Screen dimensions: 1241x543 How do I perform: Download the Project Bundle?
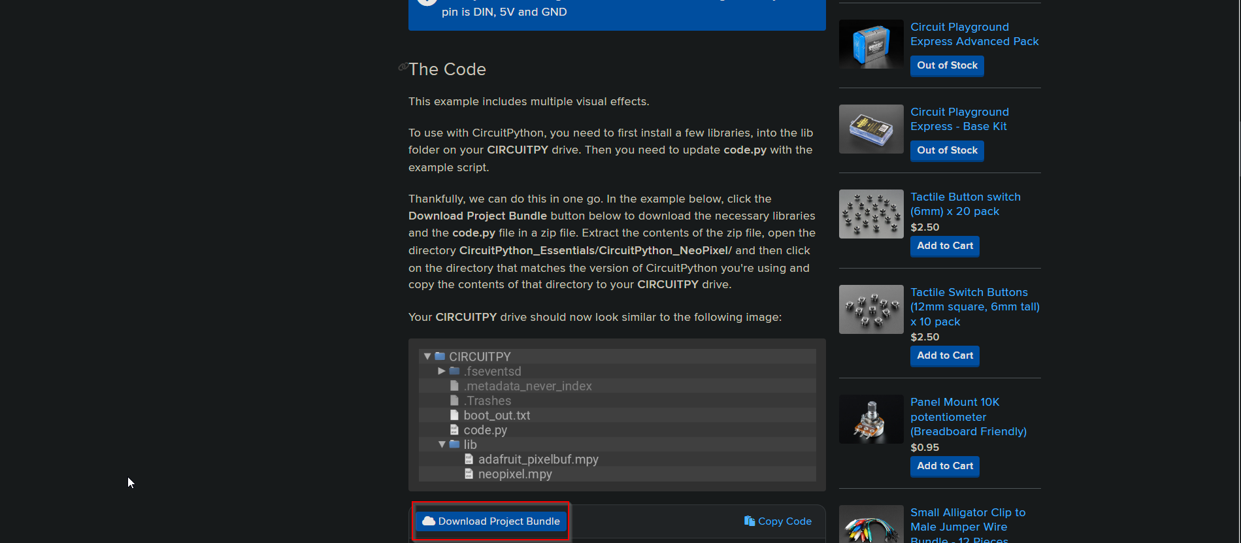pos(491,521)
